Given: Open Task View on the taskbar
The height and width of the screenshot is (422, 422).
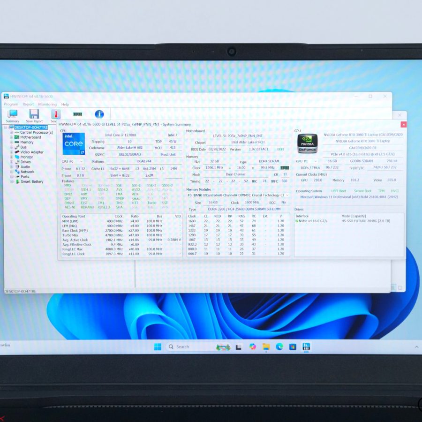Looking at the screenshot, I should point(239,347).
